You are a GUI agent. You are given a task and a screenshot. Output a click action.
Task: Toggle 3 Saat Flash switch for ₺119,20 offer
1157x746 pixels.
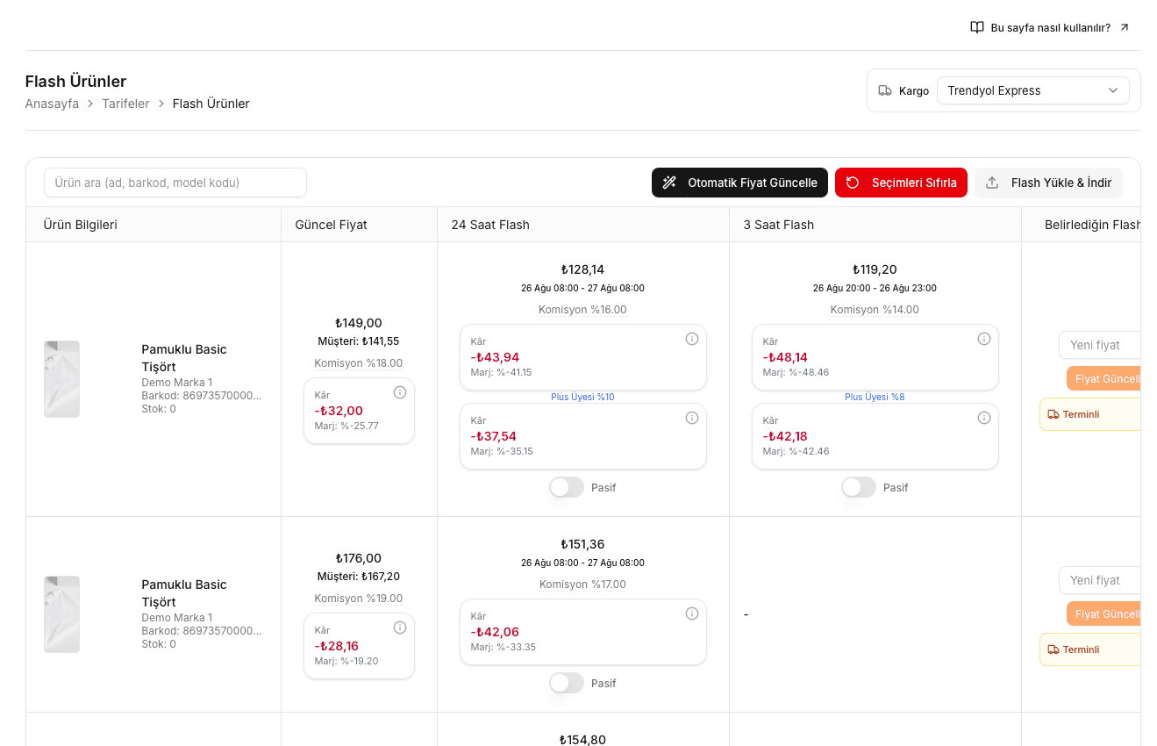coord(859,487)
